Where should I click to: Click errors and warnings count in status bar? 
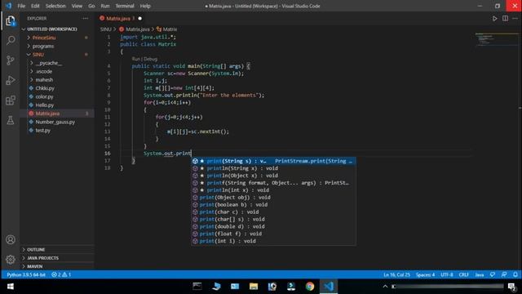[61, 274]
